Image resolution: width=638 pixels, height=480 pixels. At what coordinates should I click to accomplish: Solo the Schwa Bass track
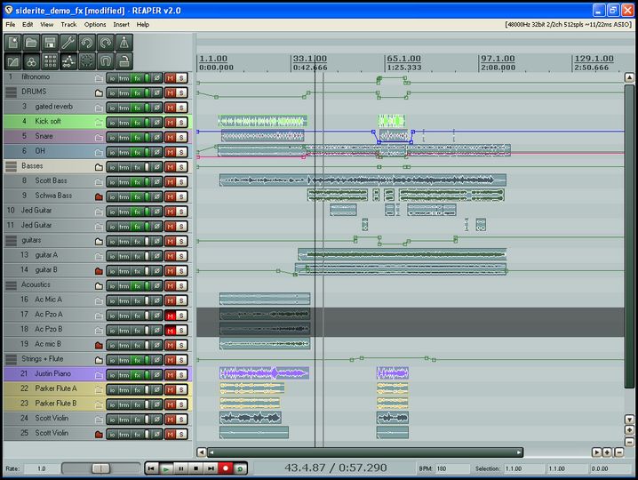pos(181,196)
